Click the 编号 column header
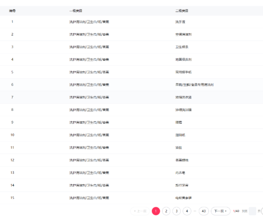 pos(12,11)
